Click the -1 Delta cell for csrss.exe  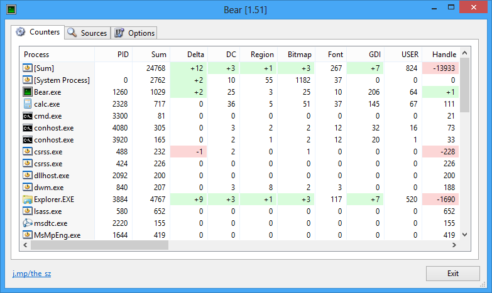tap(189, 152)
